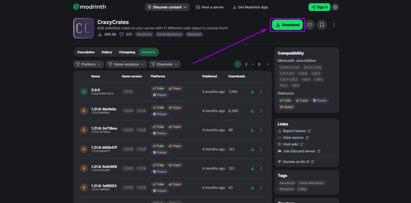Click the 7,294 downloads cell
This screenshot has width=411, height=203.
(233, 92)
